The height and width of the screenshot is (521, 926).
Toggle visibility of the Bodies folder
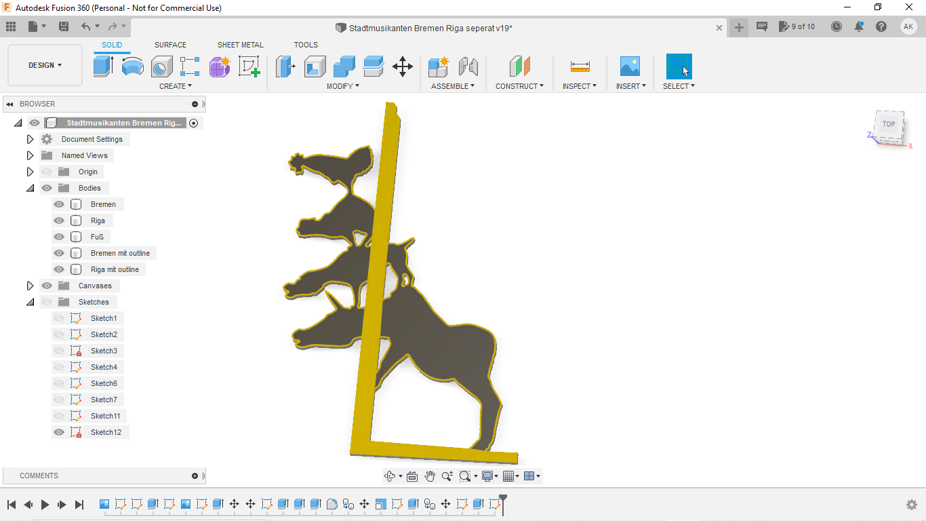(x=47, y=188)
